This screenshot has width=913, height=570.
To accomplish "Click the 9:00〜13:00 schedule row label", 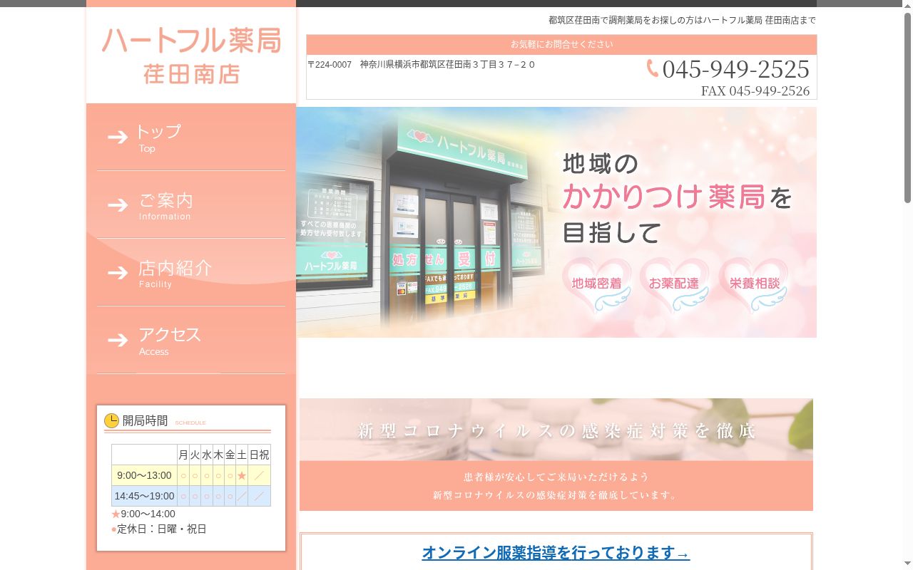I will [144, 475].
